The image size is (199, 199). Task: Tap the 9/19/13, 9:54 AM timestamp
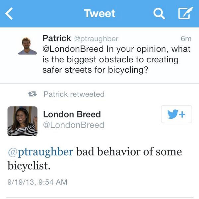[37, 182]
